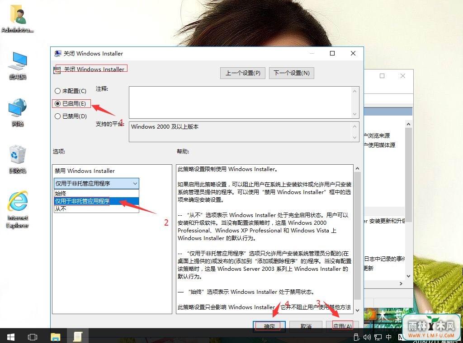This screenshot has width=463, height=343.
Task: Click the policy editor taskbar icon
Action: pyautogui.click(x=77, y=337)
